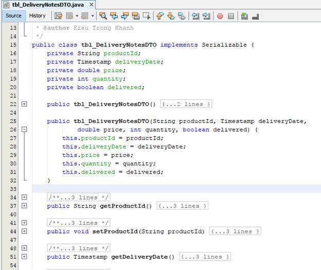321x270 pixels.
Task: Click 'boolean delivered' parameter on line 26
Action: [x=215, y=130]
